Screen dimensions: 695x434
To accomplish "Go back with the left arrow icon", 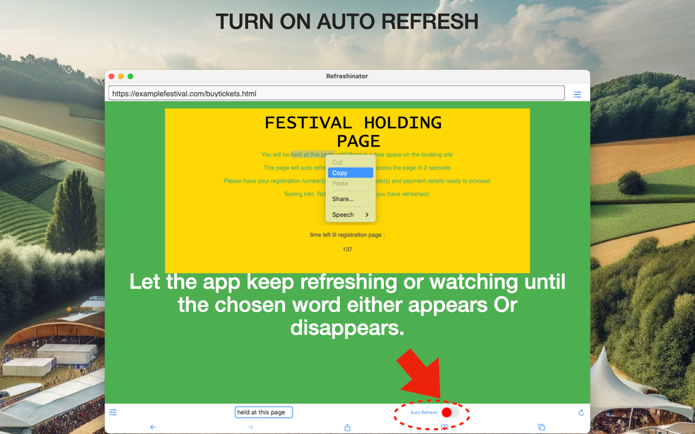I will point(153,427).
